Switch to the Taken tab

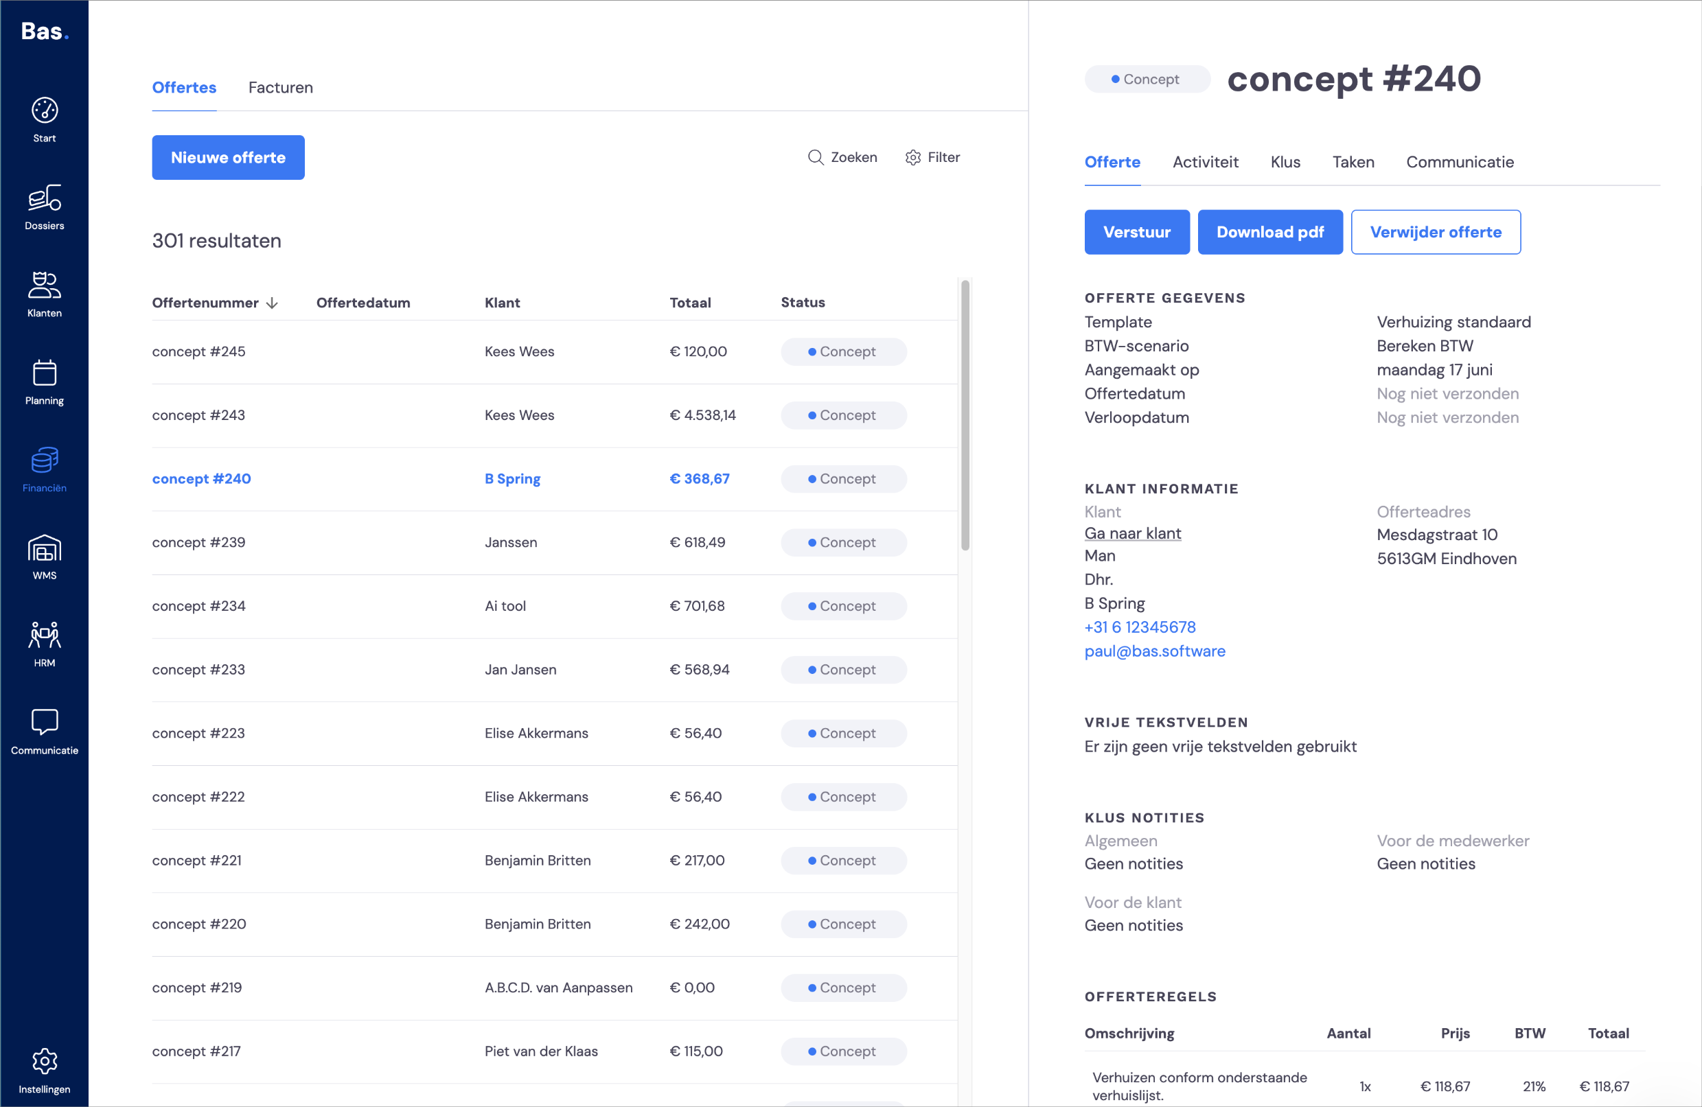(x=1353, y=162)
